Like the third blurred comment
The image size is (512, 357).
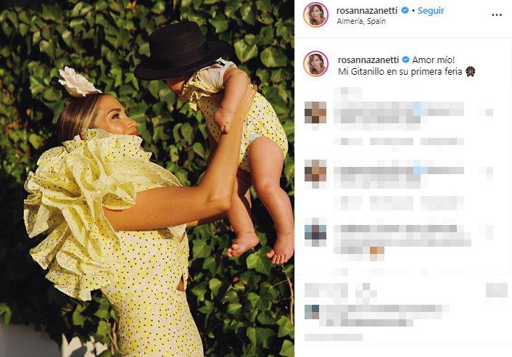coord(489,232)
